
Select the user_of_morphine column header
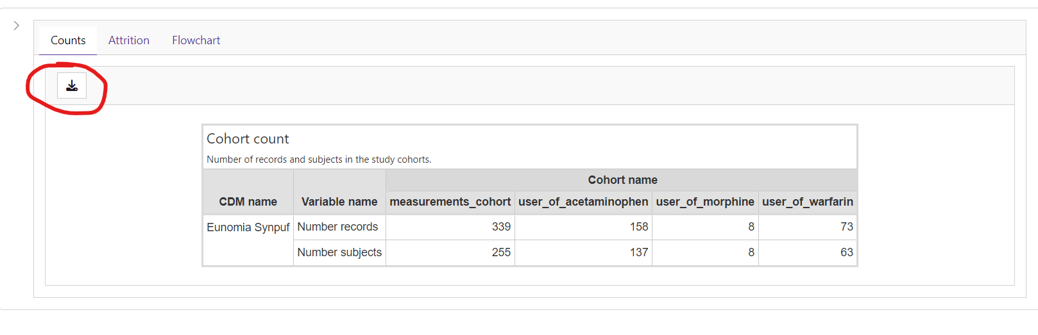[704, 202]
